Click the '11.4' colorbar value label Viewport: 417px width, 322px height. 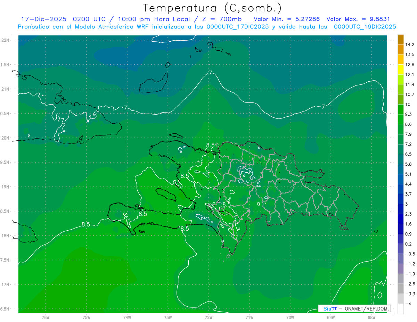point(410,84)
